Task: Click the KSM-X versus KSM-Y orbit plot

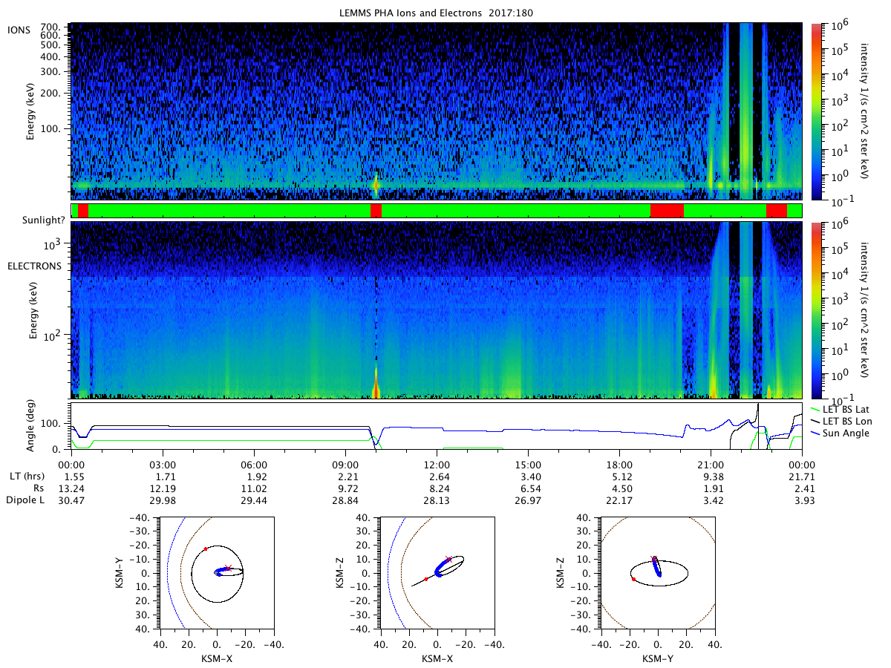Action: pyautogui.click(x=217, y=573)
